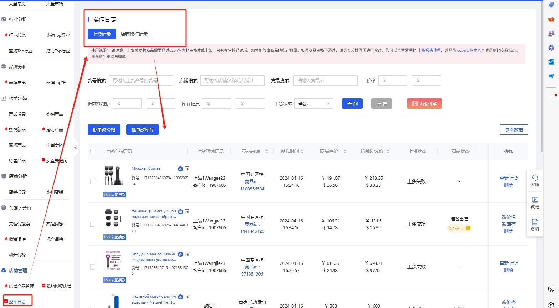Click the 批量改价格 button
The height and width of the screenshot is (308, 559).
104,130
